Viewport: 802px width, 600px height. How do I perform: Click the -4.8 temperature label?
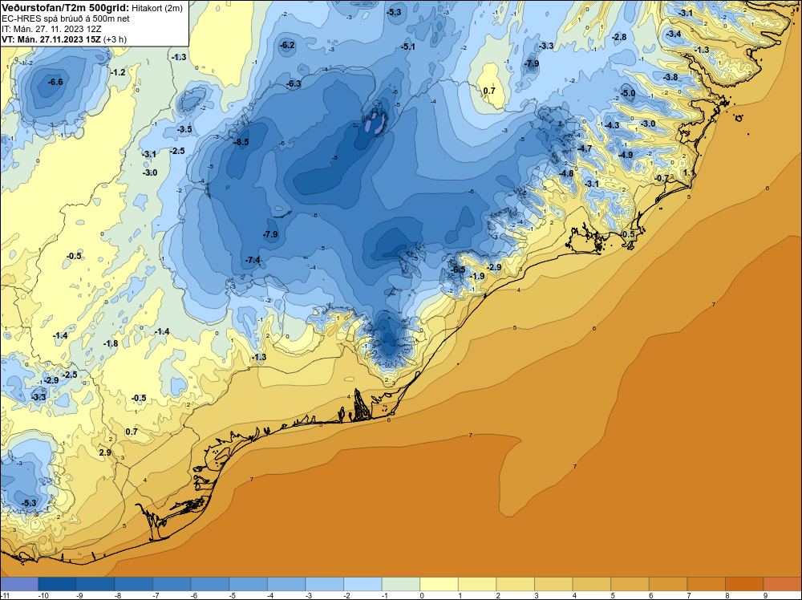point(566,173)
